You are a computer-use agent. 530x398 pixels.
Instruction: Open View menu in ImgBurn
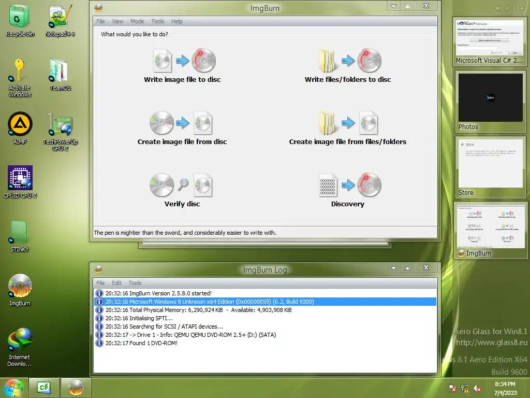117,21
